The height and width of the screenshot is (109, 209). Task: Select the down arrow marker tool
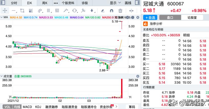(x=92, y=10)
